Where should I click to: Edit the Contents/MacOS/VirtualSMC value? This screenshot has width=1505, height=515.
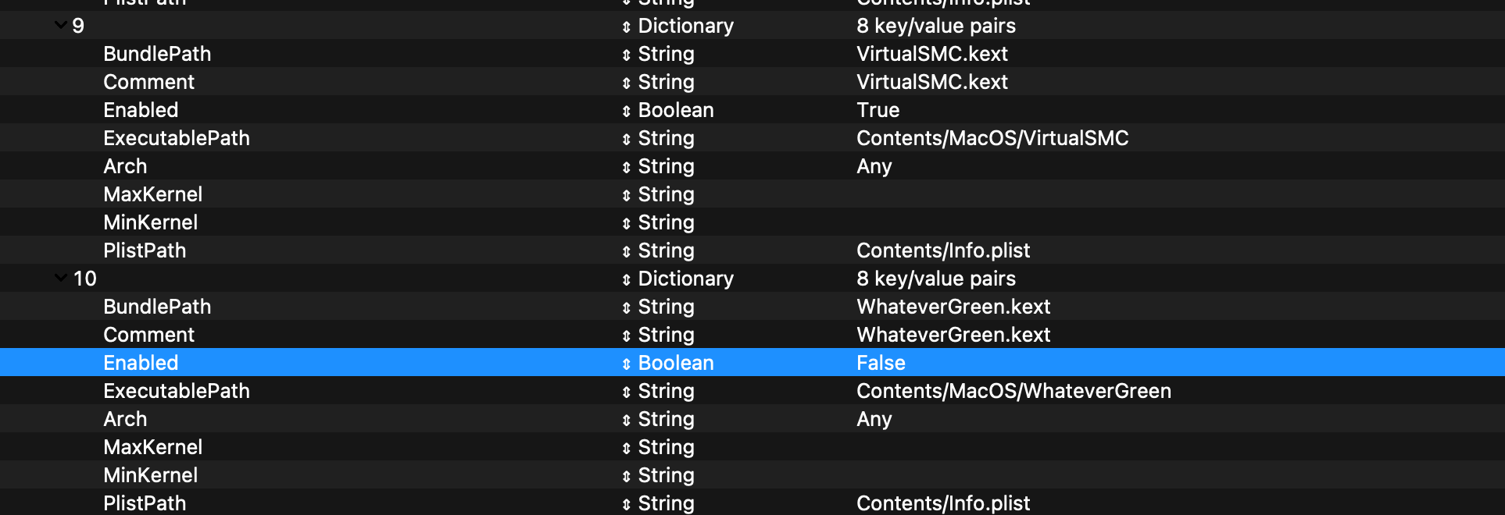992,138
